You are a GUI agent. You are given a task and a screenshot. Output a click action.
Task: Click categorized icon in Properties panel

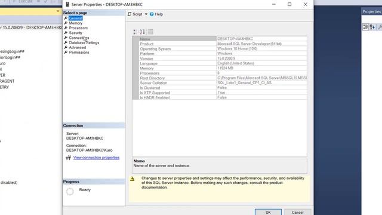[x=366, y=27]
